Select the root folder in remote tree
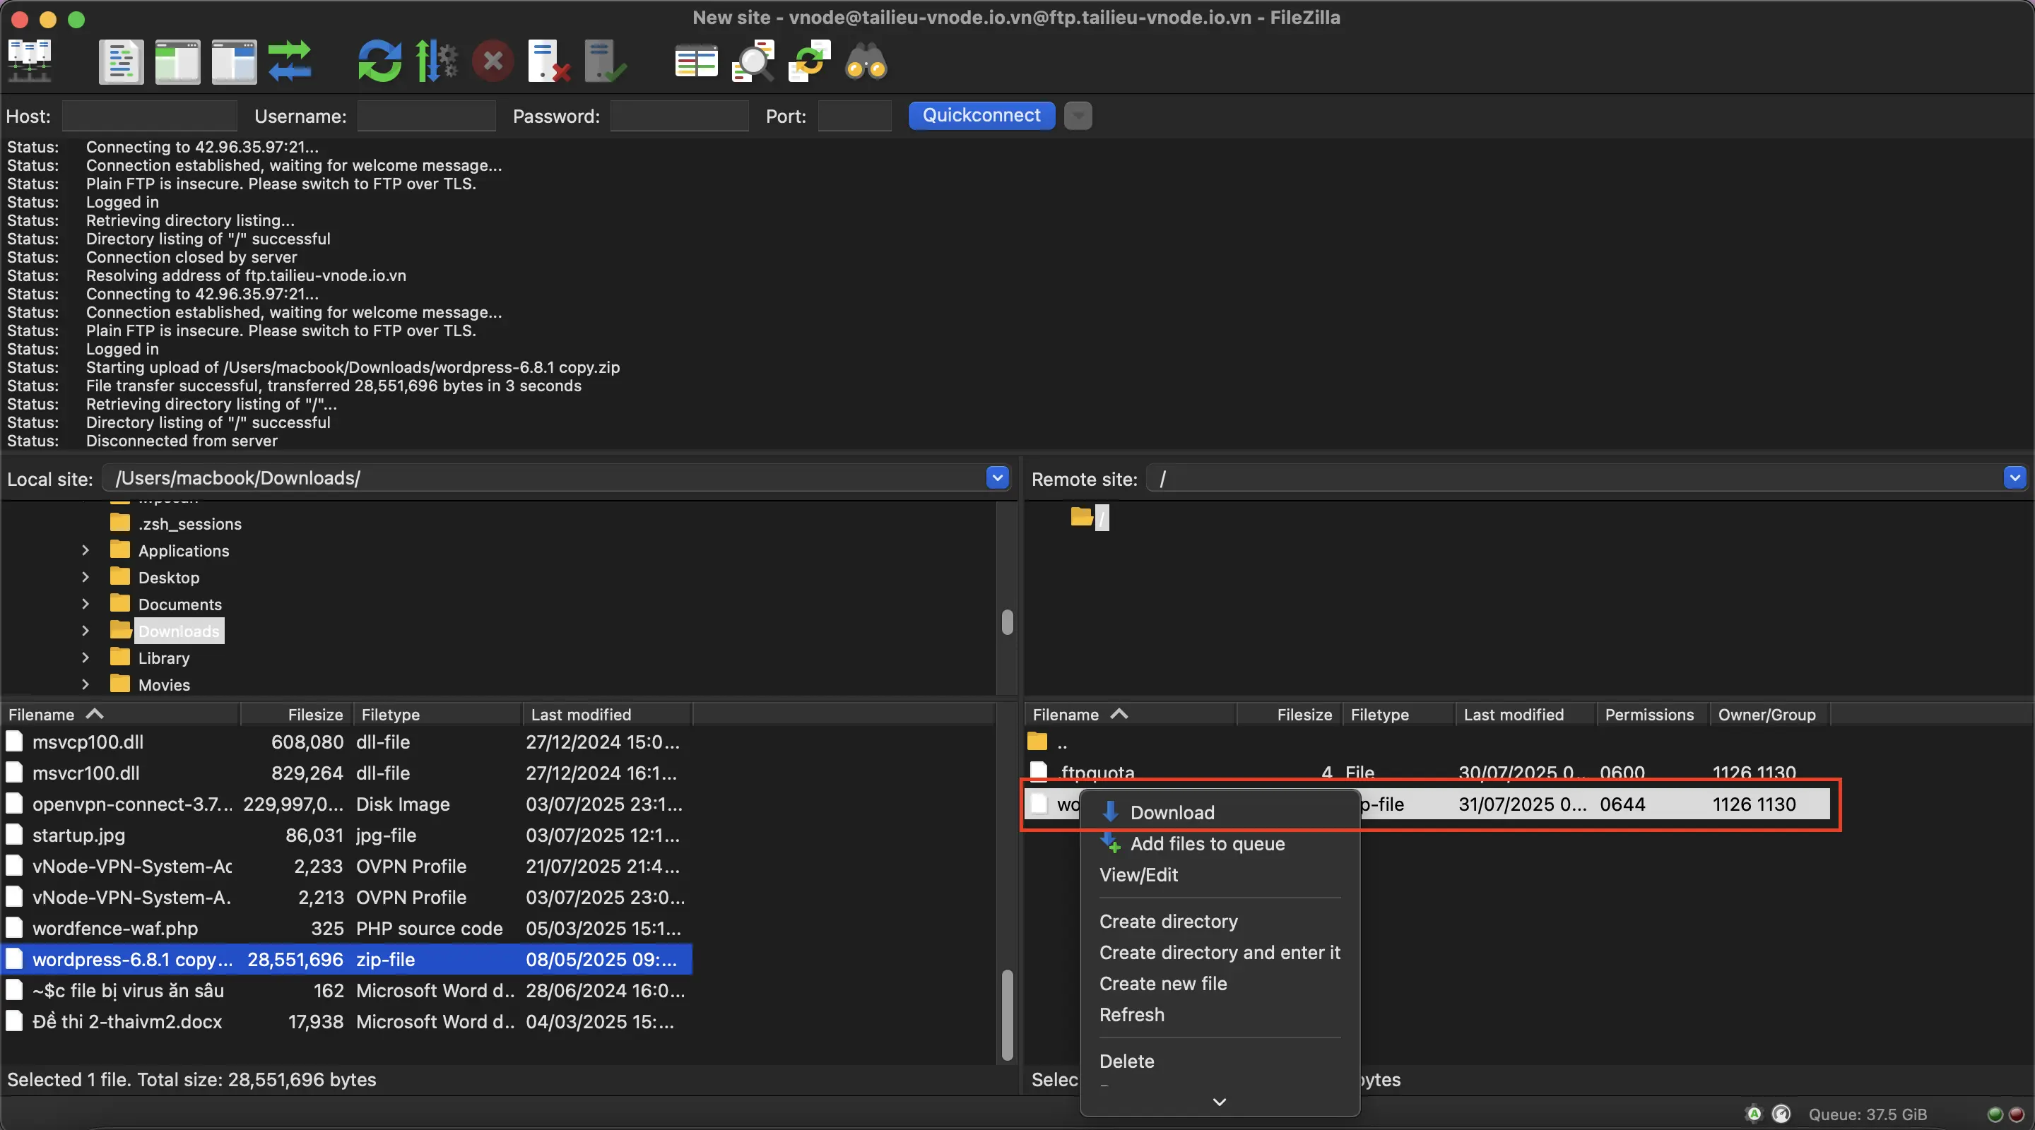 [1102, 517]
